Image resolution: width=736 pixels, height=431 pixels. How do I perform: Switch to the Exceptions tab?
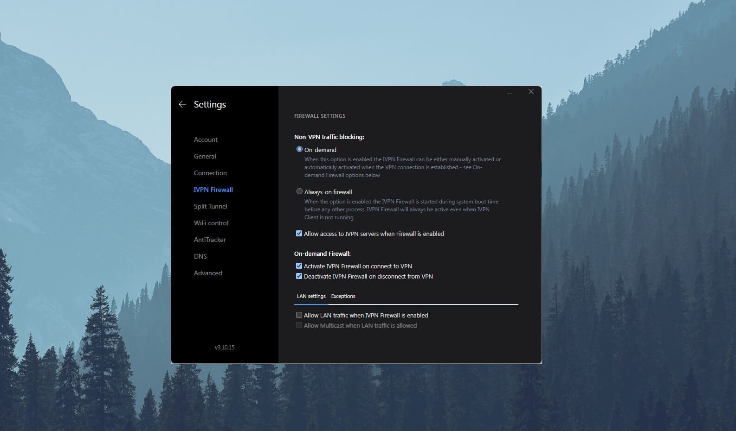point(343,296)
